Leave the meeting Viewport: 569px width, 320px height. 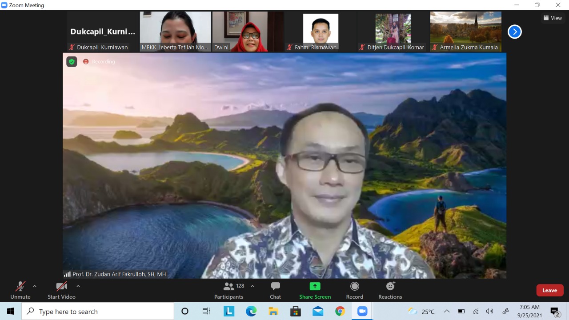click(x=549, y=290)
